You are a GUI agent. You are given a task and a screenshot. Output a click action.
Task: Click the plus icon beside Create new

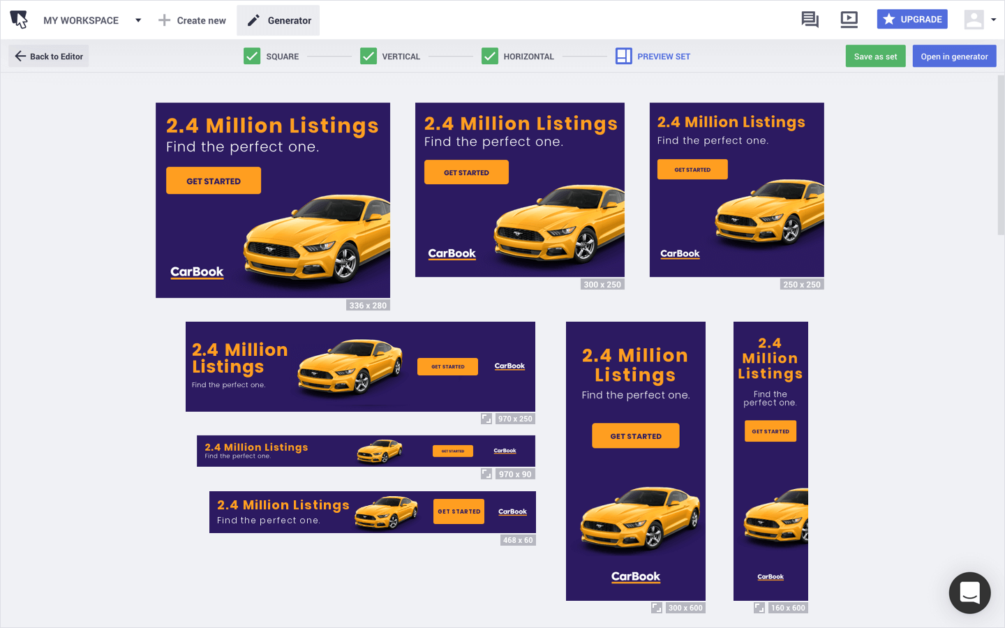coord(164,20)
